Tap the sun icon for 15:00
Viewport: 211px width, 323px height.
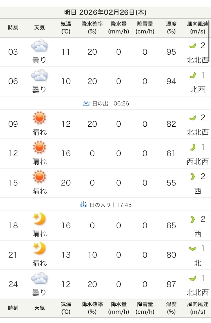(39, 176)
